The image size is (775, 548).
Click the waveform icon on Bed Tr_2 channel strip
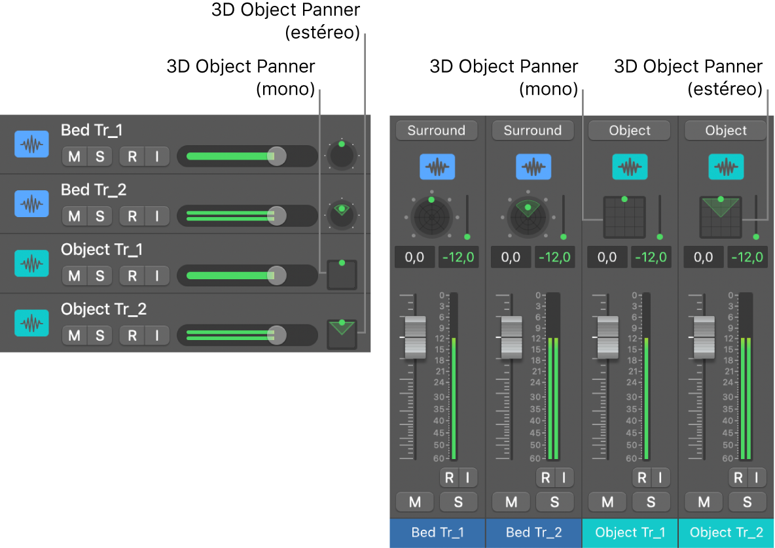point(533,167)
